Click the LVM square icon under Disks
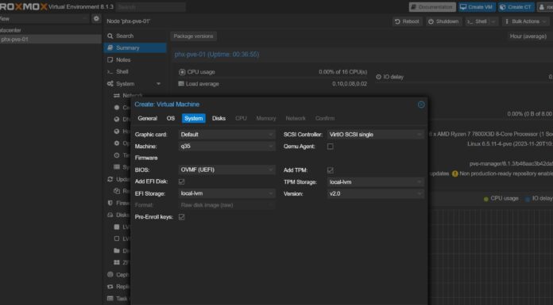The image size is (553, 305). pos(117,227)
